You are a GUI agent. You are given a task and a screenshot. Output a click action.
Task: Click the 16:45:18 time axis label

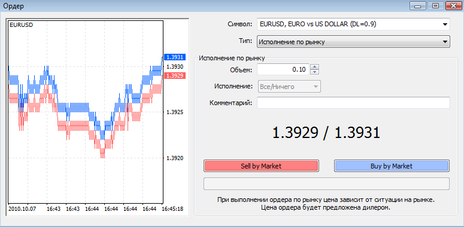click(x=172, y=209)
